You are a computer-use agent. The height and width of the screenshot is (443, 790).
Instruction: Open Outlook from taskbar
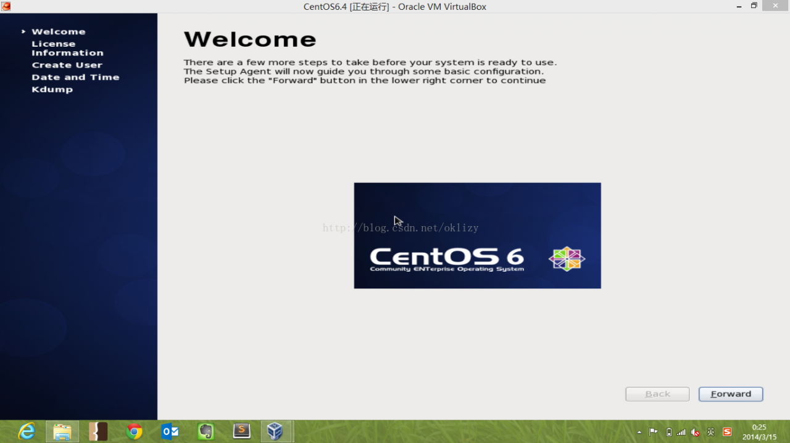(170, 431)
